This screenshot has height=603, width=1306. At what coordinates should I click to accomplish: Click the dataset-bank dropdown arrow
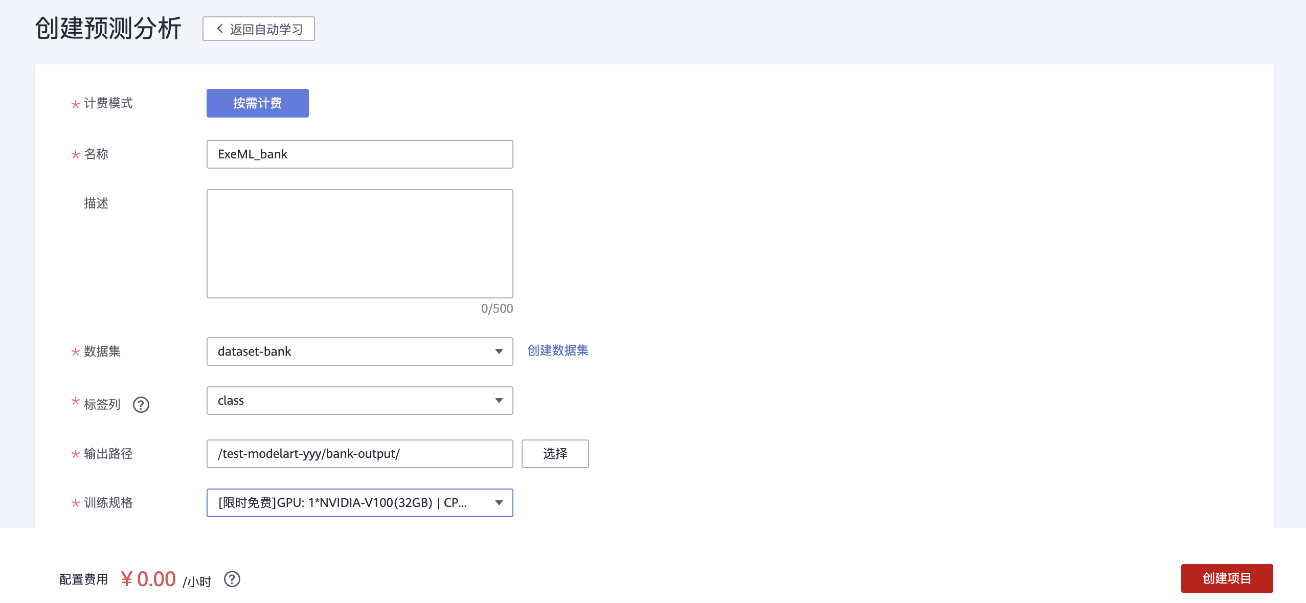click(499, 352)
